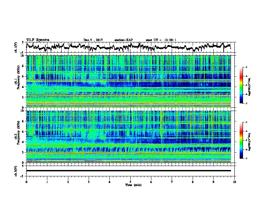Image resolution: width=264 pixels, height=204 pixels.
Task: Click the "VLF Spectra" title text
Action: click(38, 40)
